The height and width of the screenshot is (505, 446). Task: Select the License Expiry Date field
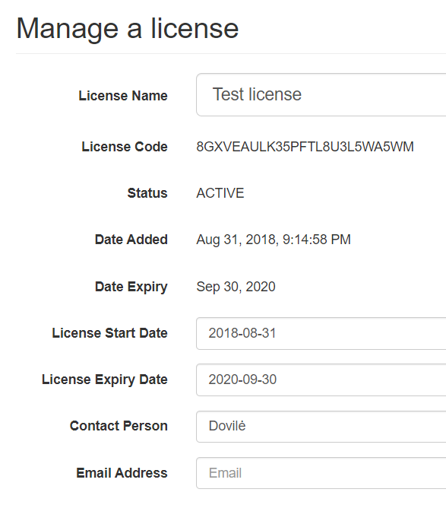(x=321, y=380)
